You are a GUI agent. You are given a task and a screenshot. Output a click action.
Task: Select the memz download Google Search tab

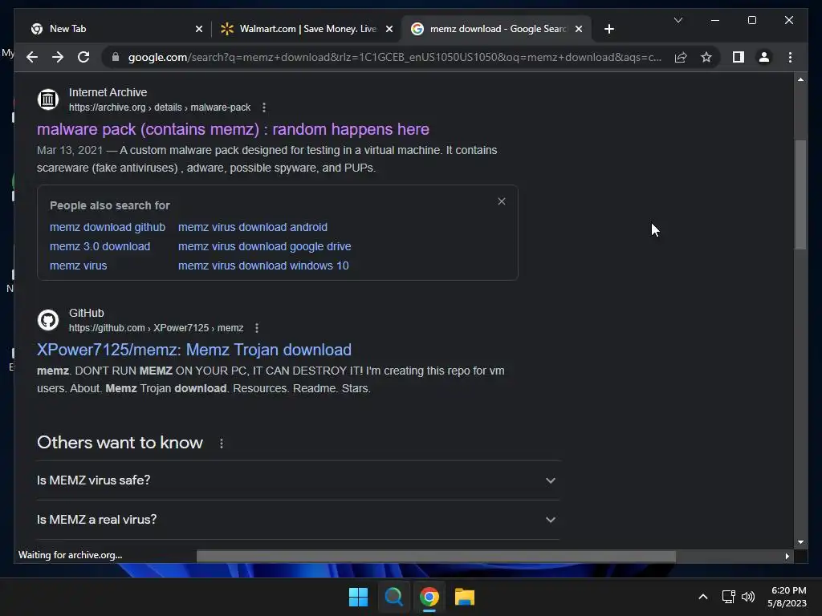497,29
